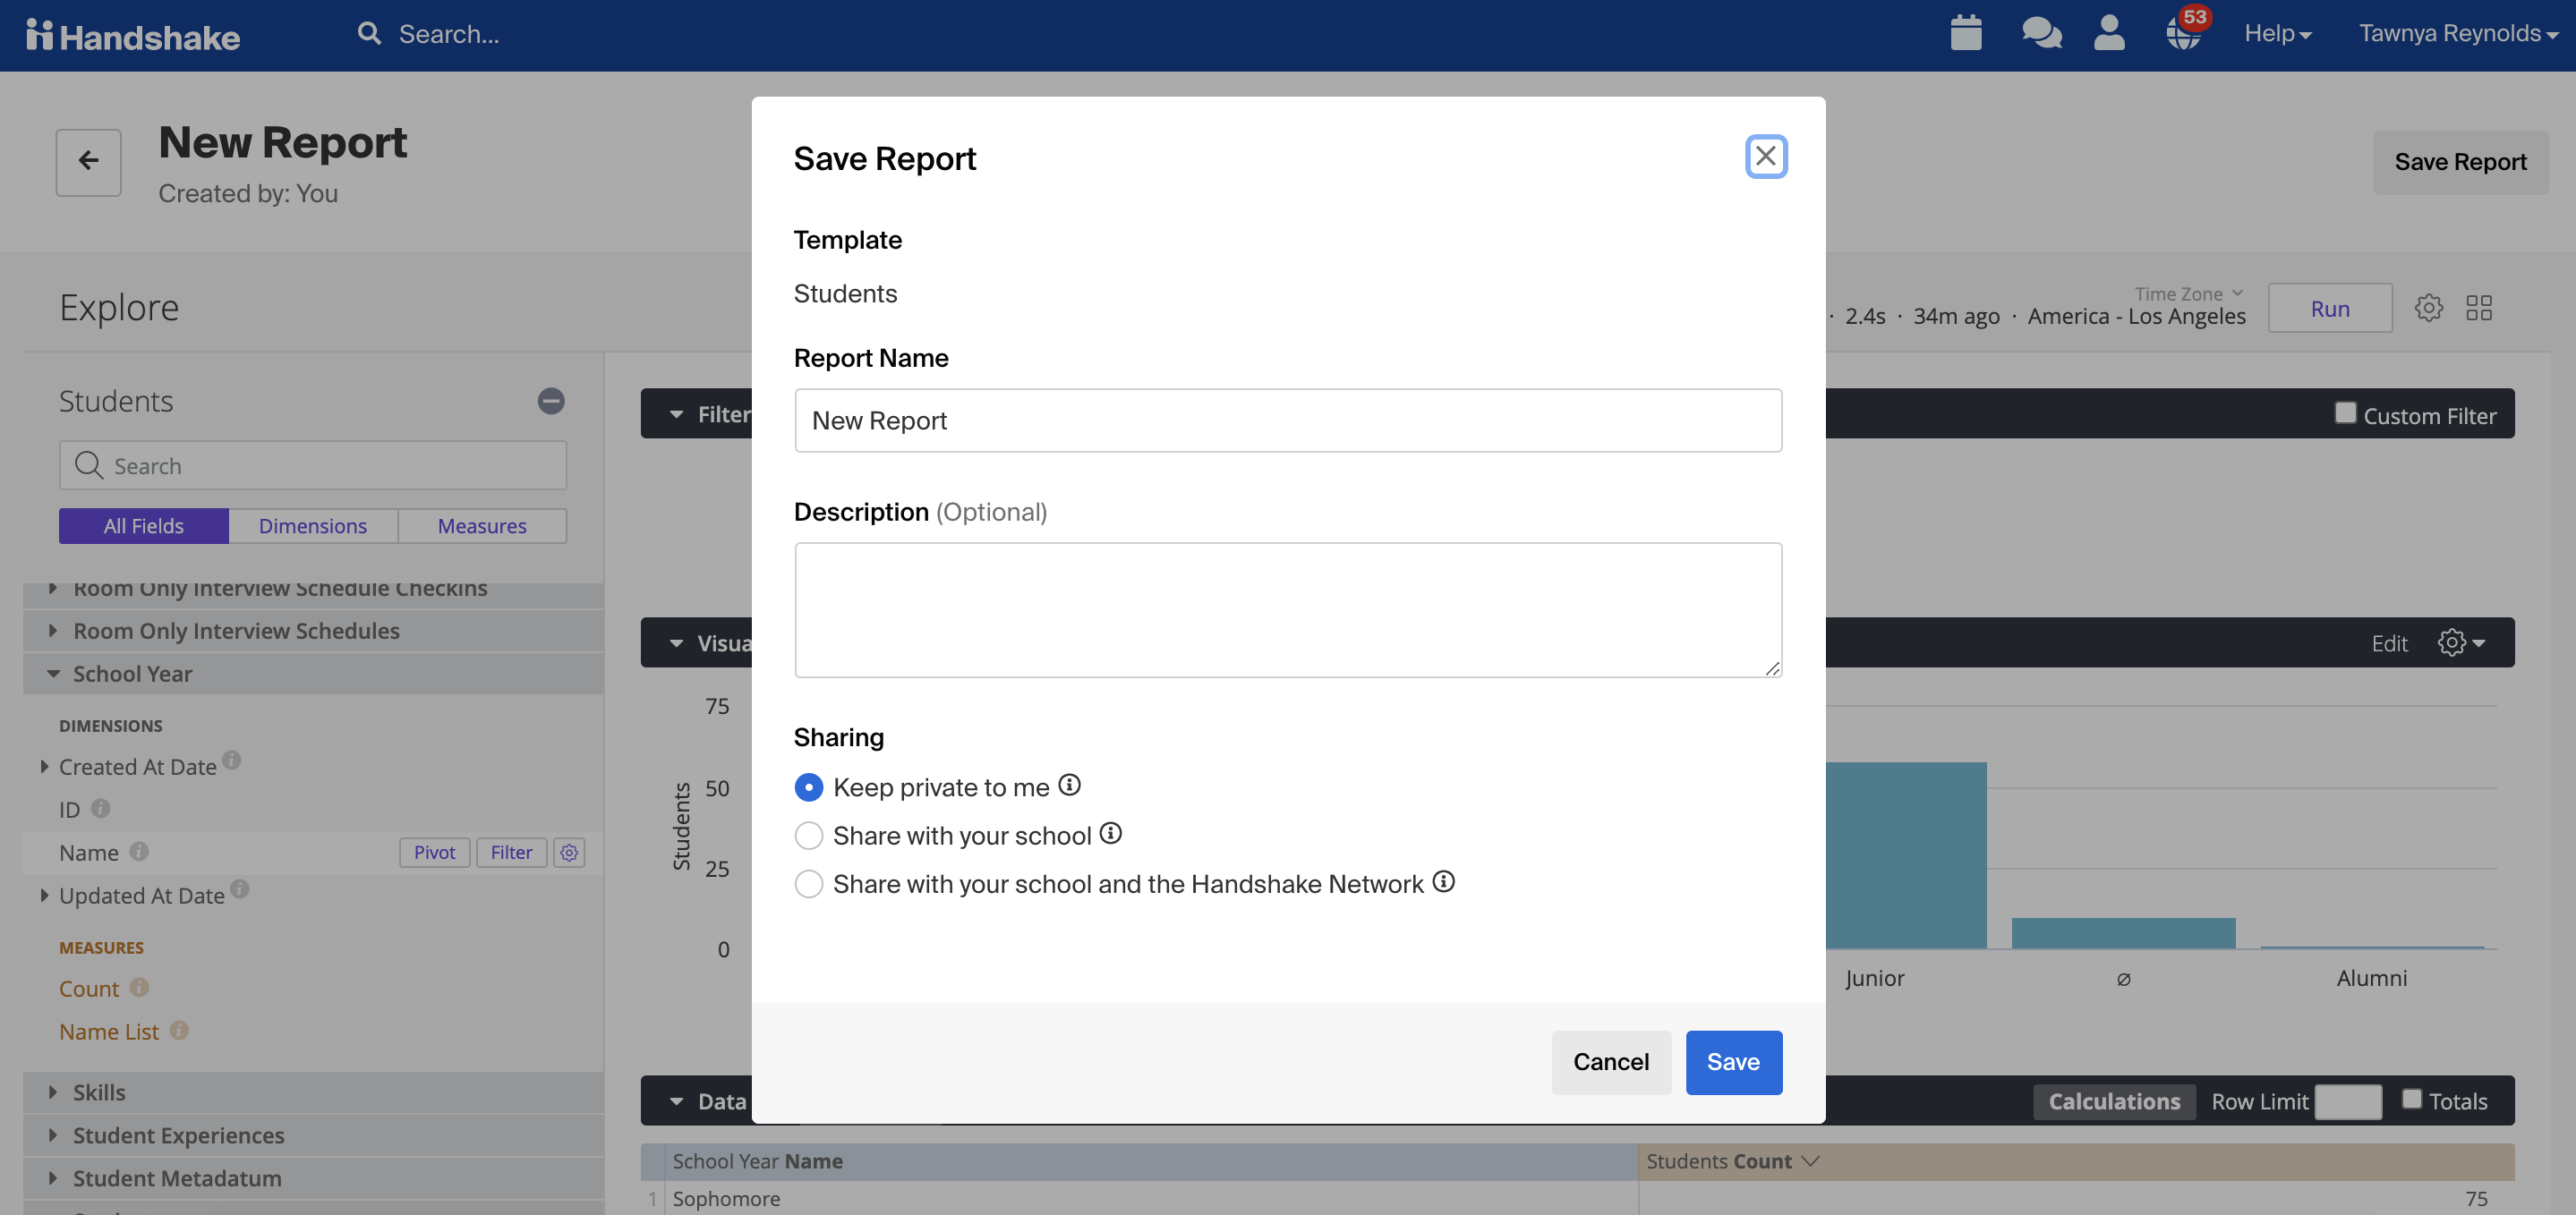Open the profile person icon
The width and height of the screenshot is (2576, 1215).
point(2109,33)
